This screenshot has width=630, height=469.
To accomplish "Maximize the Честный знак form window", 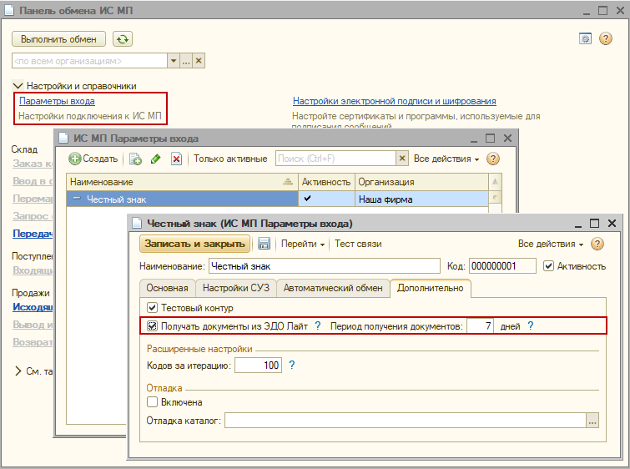I will [595, 223].
